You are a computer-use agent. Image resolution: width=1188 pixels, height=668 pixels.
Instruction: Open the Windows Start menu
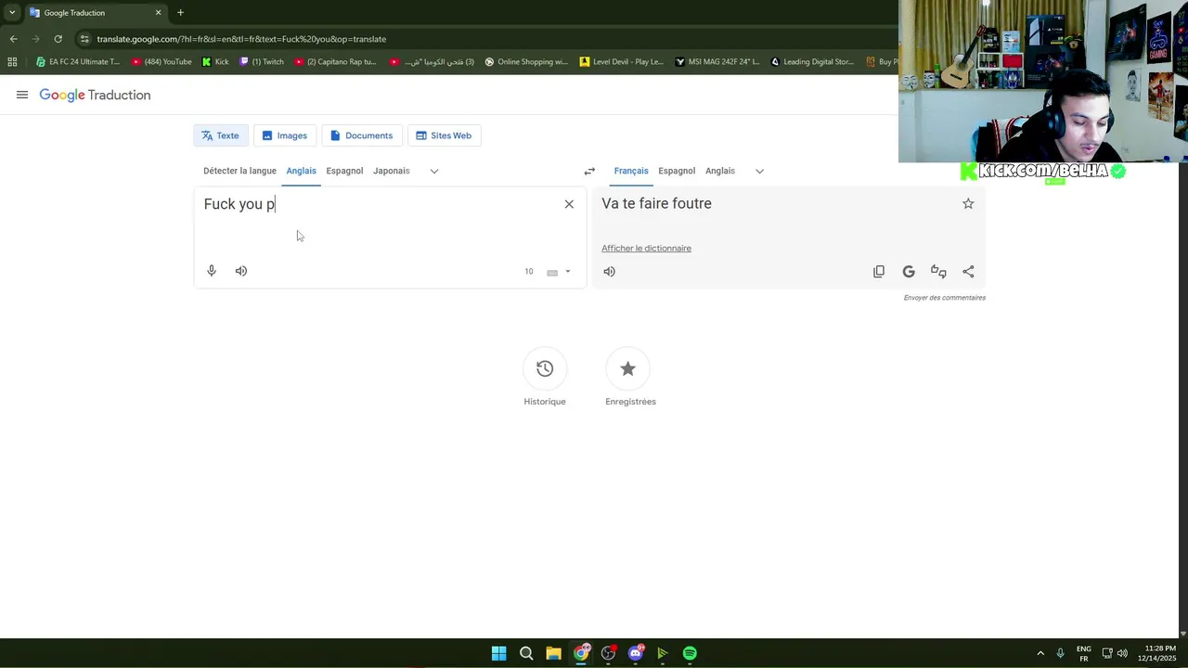click(499, 653)
